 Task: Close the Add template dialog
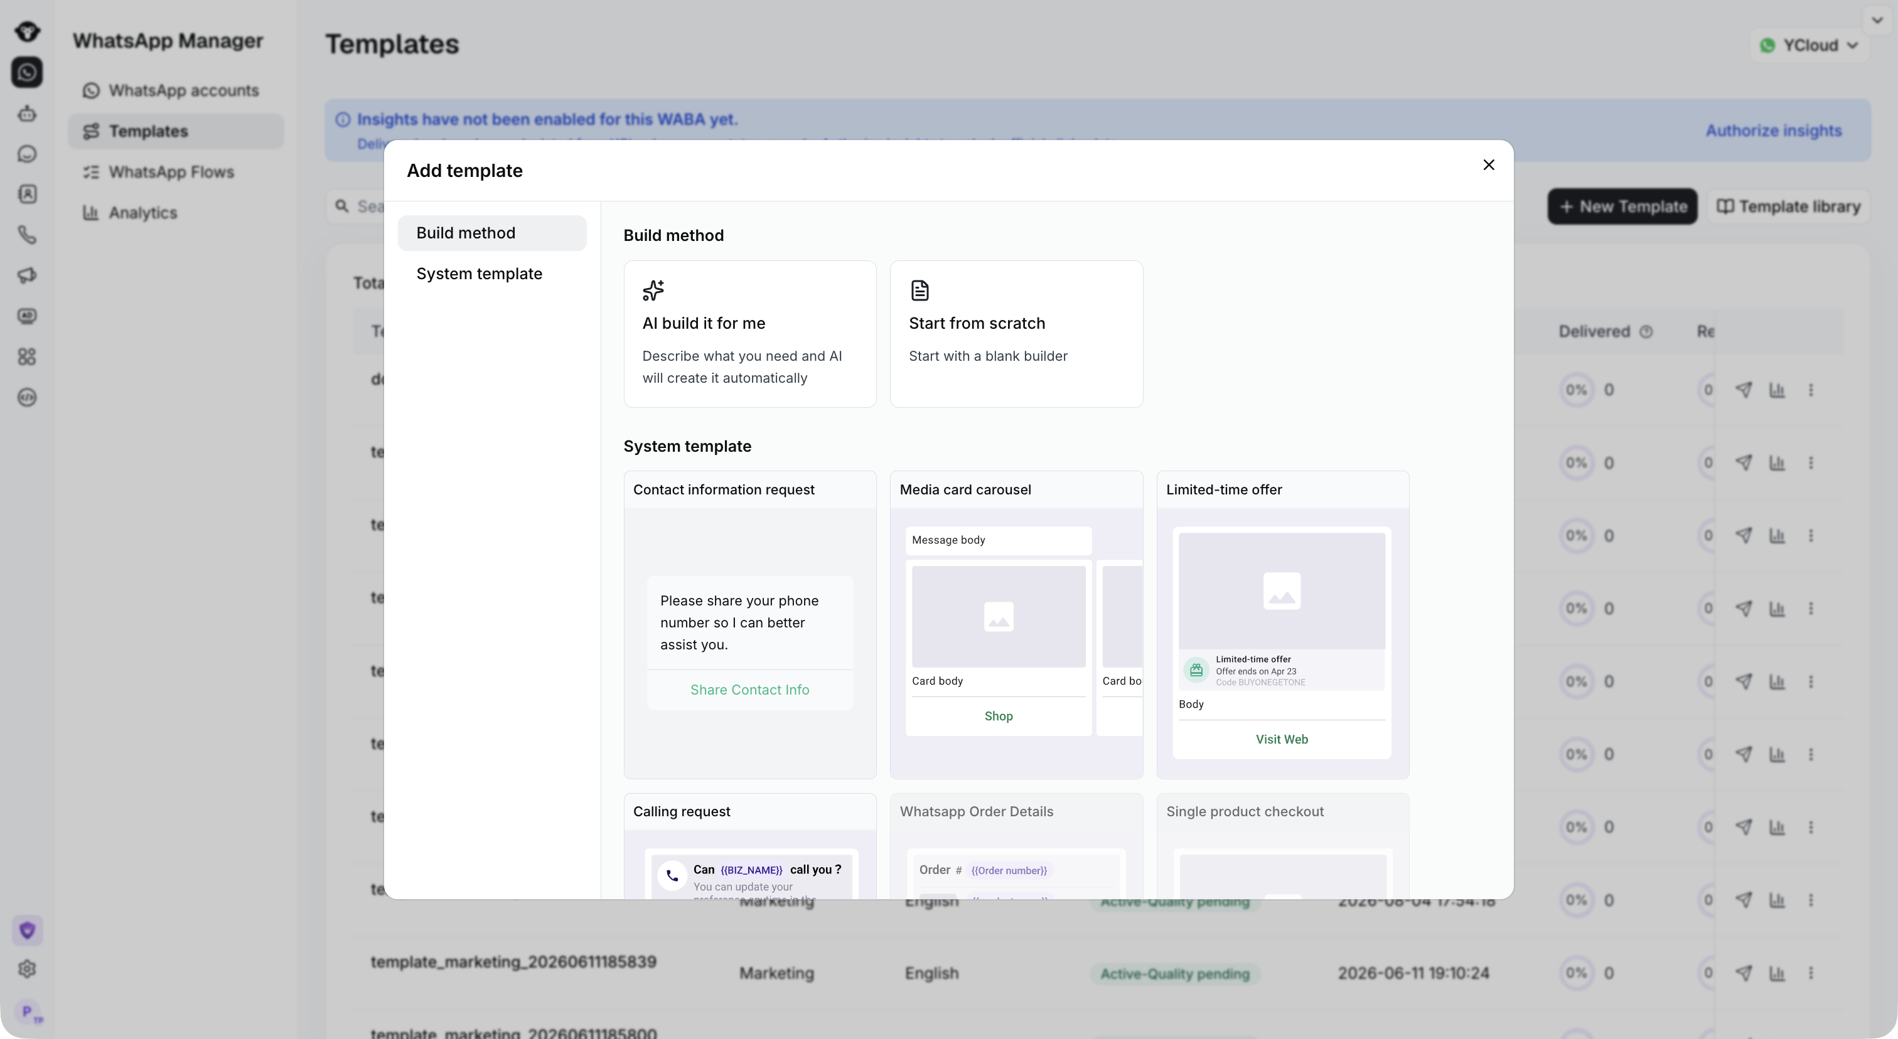[1488, 165]
